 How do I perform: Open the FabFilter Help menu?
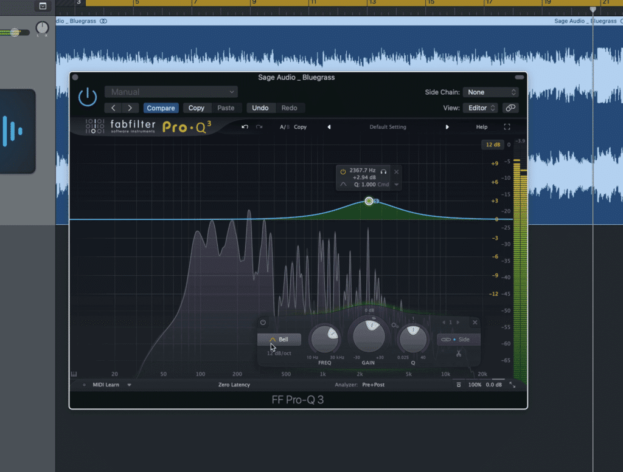482,127
